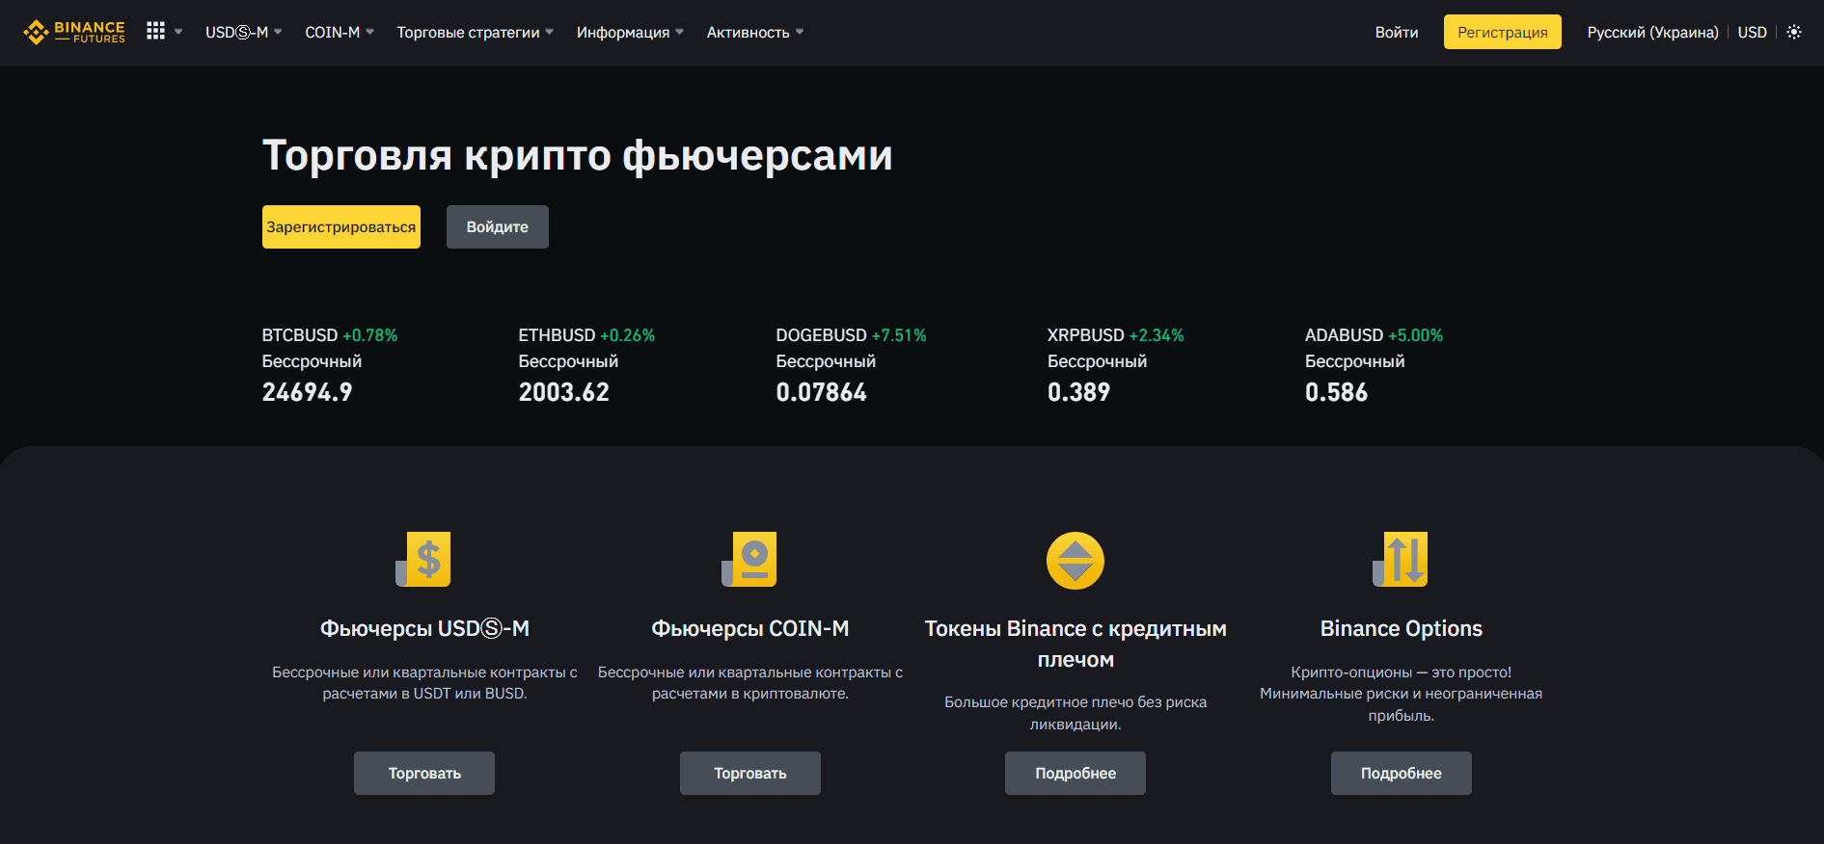Open the apps grid menu icon

[155, 31]
